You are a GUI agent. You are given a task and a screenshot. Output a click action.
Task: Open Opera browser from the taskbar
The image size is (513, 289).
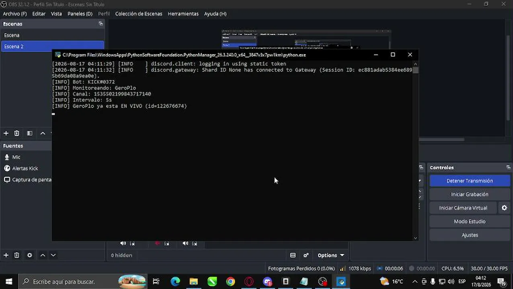pyautogui.click(x=249, y=282)
